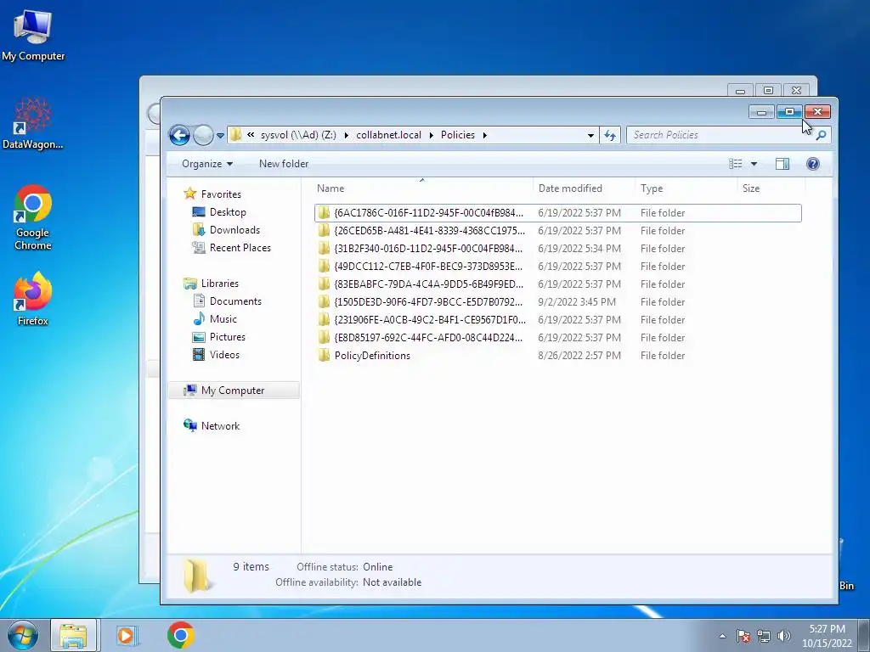The image size is (870, 652).
Task: Open the Music library
Action: [x=223, y=319]
